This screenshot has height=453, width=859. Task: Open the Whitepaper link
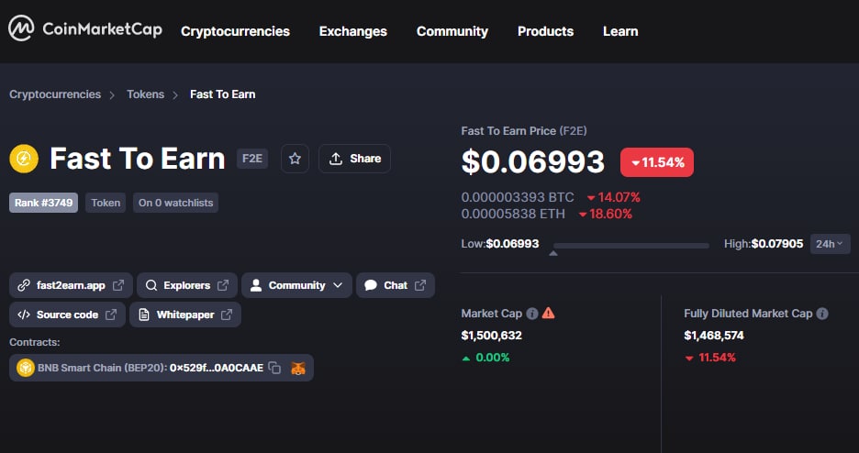click(185, 315)
